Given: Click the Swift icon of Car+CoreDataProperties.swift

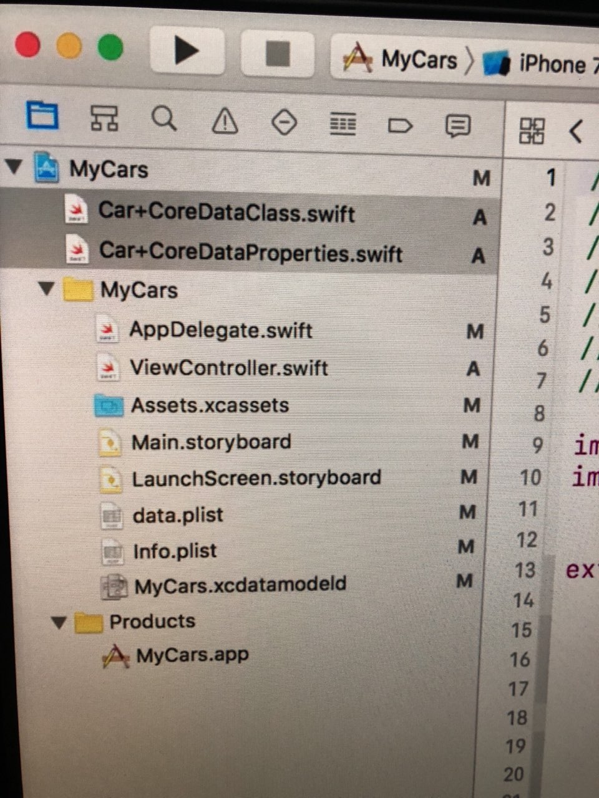Looking at the screenshot, I should (x=77, y=250).
